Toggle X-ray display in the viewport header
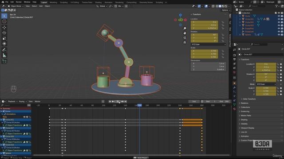Image resolution: width=284 pixels, height=159 pixels. click(213, 6)
